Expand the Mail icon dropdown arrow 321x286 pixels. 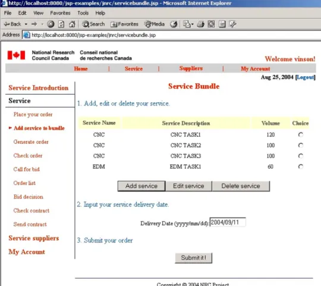coord(193,24)
